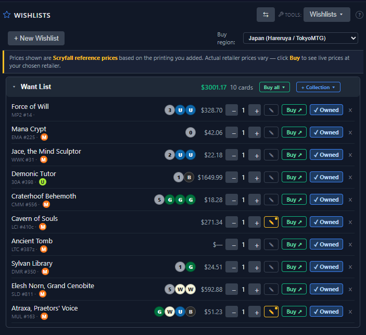Remove Force of Will from list
Screen dimensions: 366x335
(x=350, y=110)
